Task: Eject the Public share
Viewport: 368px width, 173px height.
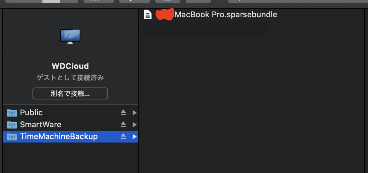Action: (123, 113)
